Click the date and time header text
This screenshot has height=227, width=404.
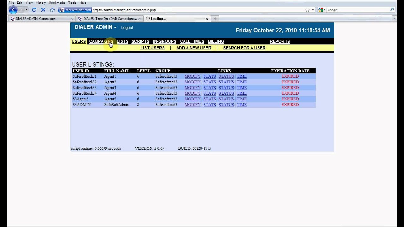283,30
